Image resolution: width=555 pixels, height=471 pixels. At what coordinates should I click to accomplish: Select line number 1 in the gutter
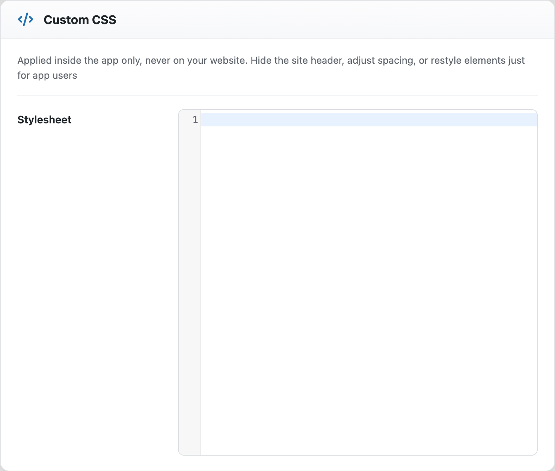tap(195, 120)
